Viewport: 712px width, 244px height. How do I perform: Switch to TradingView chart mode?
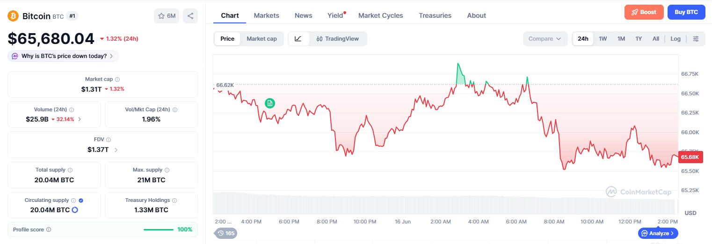tap(338, 39)
